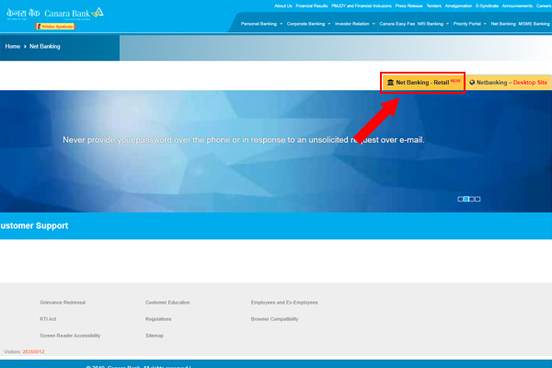Viewport: 552px width, 368px height.
Task: Click the Canara Bank logo
Action: pos(55,14)
